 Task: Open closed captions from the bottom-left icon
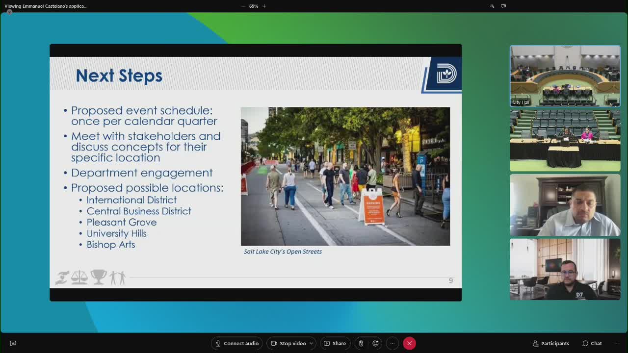tap(13, 343)
